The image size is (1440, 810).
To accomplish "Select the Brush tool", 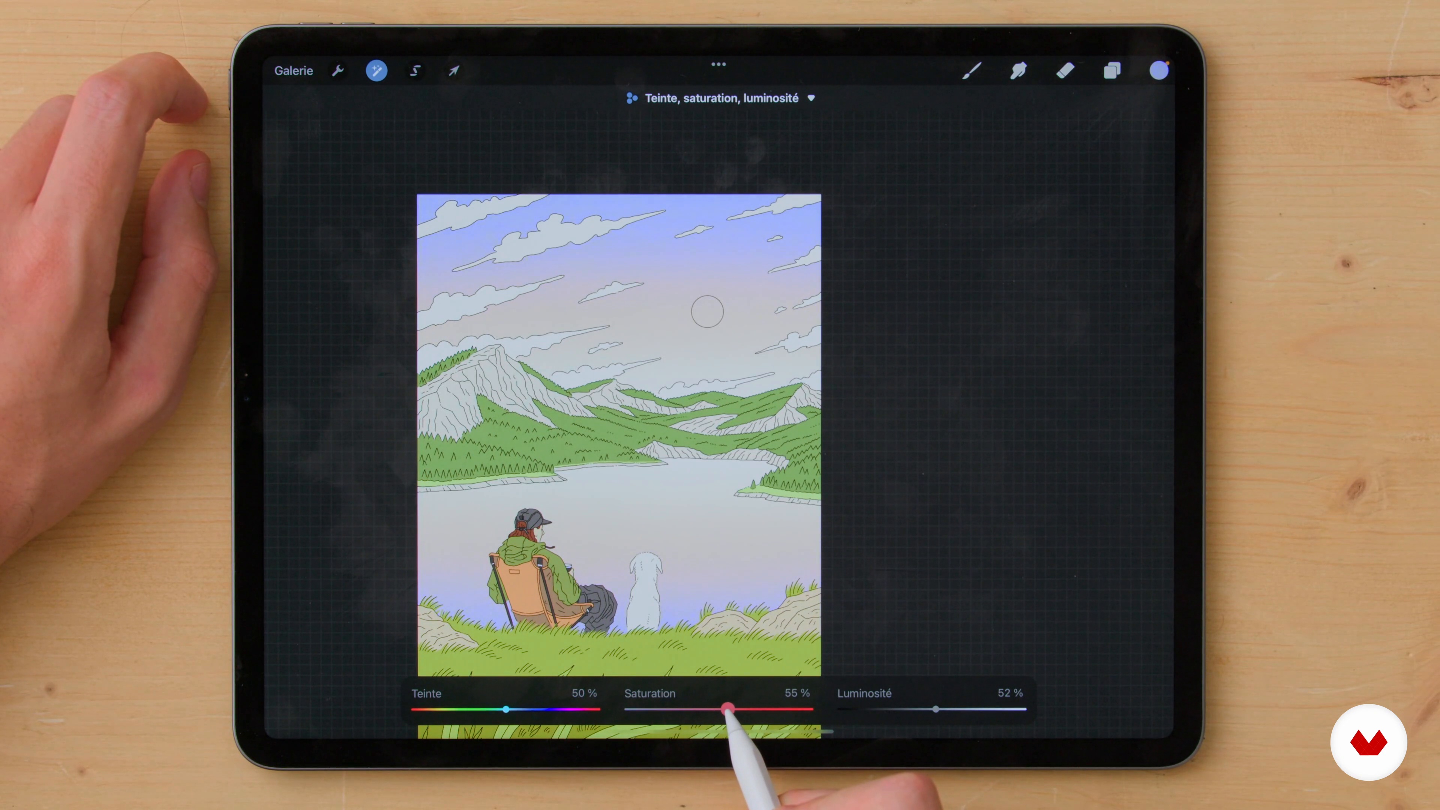I will tap(972, 71).
